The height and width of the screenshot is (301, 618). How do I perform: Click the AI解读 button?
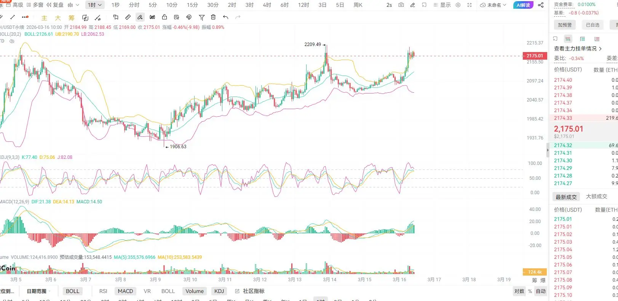click(x=523, y=5)
